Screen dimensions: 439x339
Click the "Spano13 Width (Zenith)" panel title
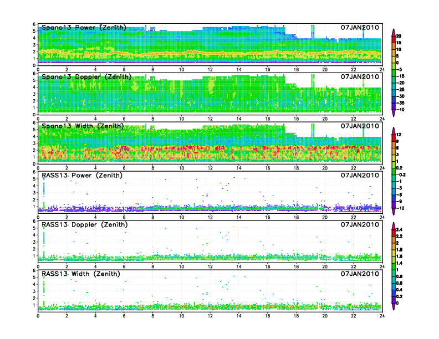point(83,126)
